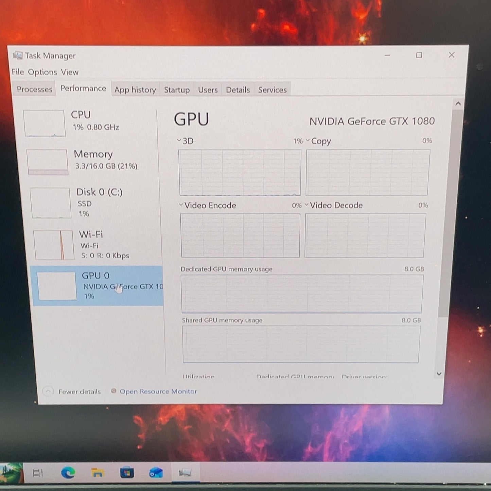Click the 0% value beside Copy
The width and height of the screenshot is (491, 491).
(427, 141)
